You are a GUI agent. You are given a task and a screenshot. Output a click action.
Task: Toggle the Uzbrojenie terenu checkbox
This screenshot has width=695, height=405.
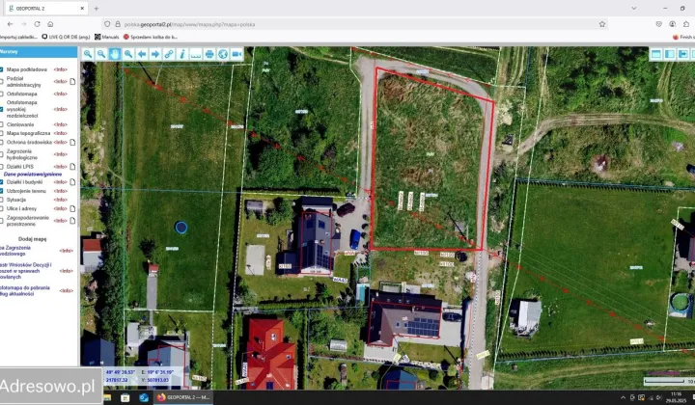coord(1,191)
